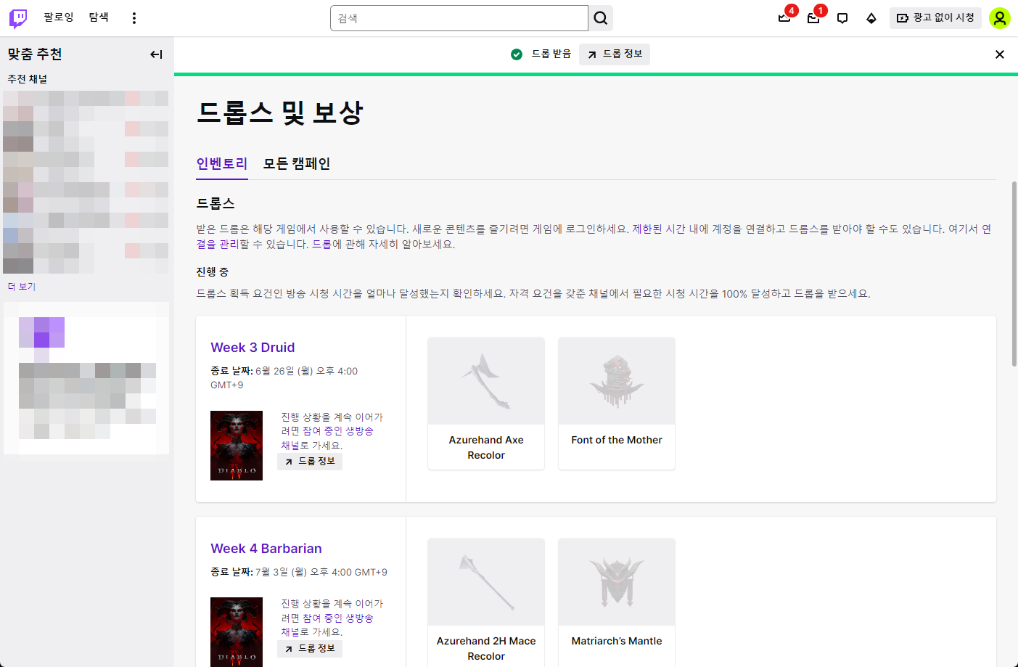This screenshot has width=1018, height=667.
Task: Open 참여 중인 생방송 채널 link for Week 3 Druid
Action: 327,438
